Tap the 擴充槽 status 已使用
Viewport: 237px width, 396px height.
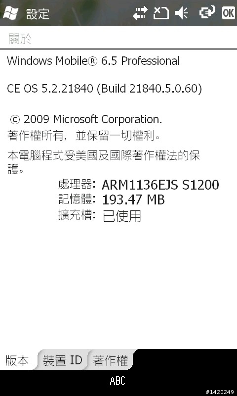(121, 216)
